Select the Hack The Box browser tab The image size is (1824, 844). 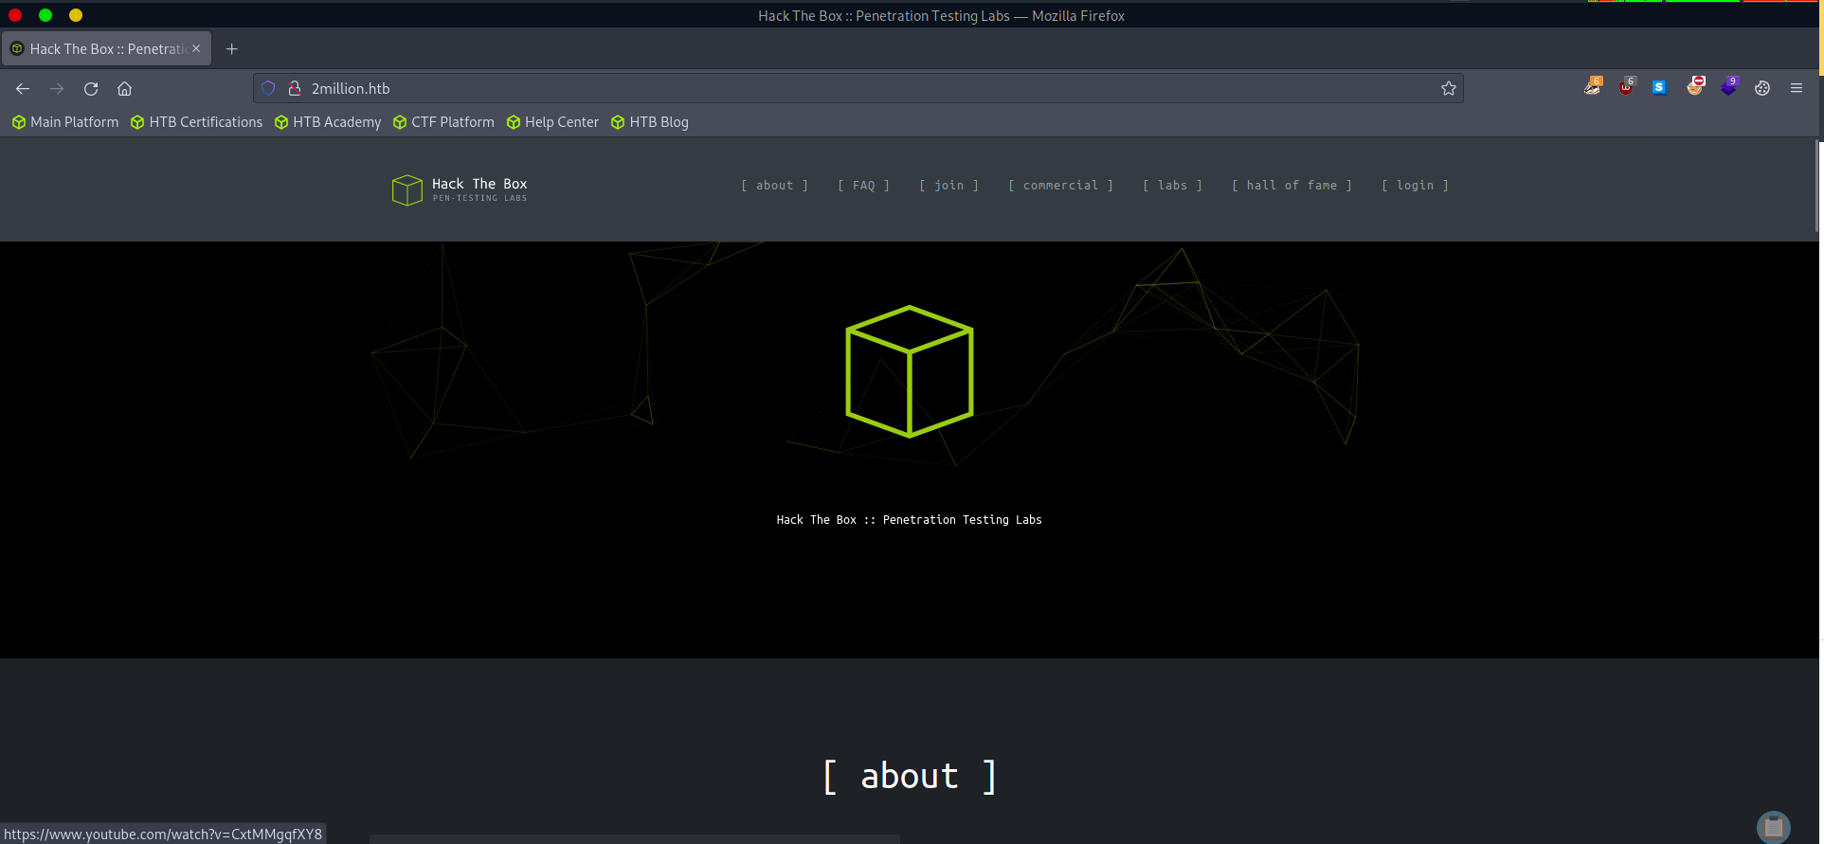[106, 48]
